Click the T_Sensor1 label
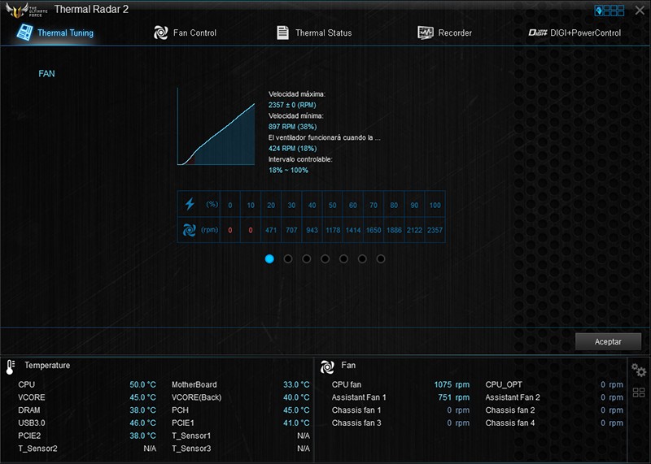The width and height of the screenshot is (651, 464). coord(191,436)
